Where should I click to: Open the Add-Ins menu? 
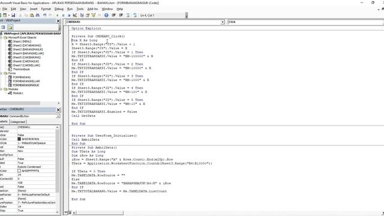(x=92, y=9)
